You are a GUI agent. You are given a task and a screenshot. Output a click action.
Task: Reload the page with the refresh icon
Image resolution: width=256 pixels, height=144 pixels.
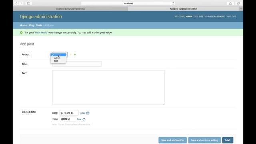tap(173, 4)
